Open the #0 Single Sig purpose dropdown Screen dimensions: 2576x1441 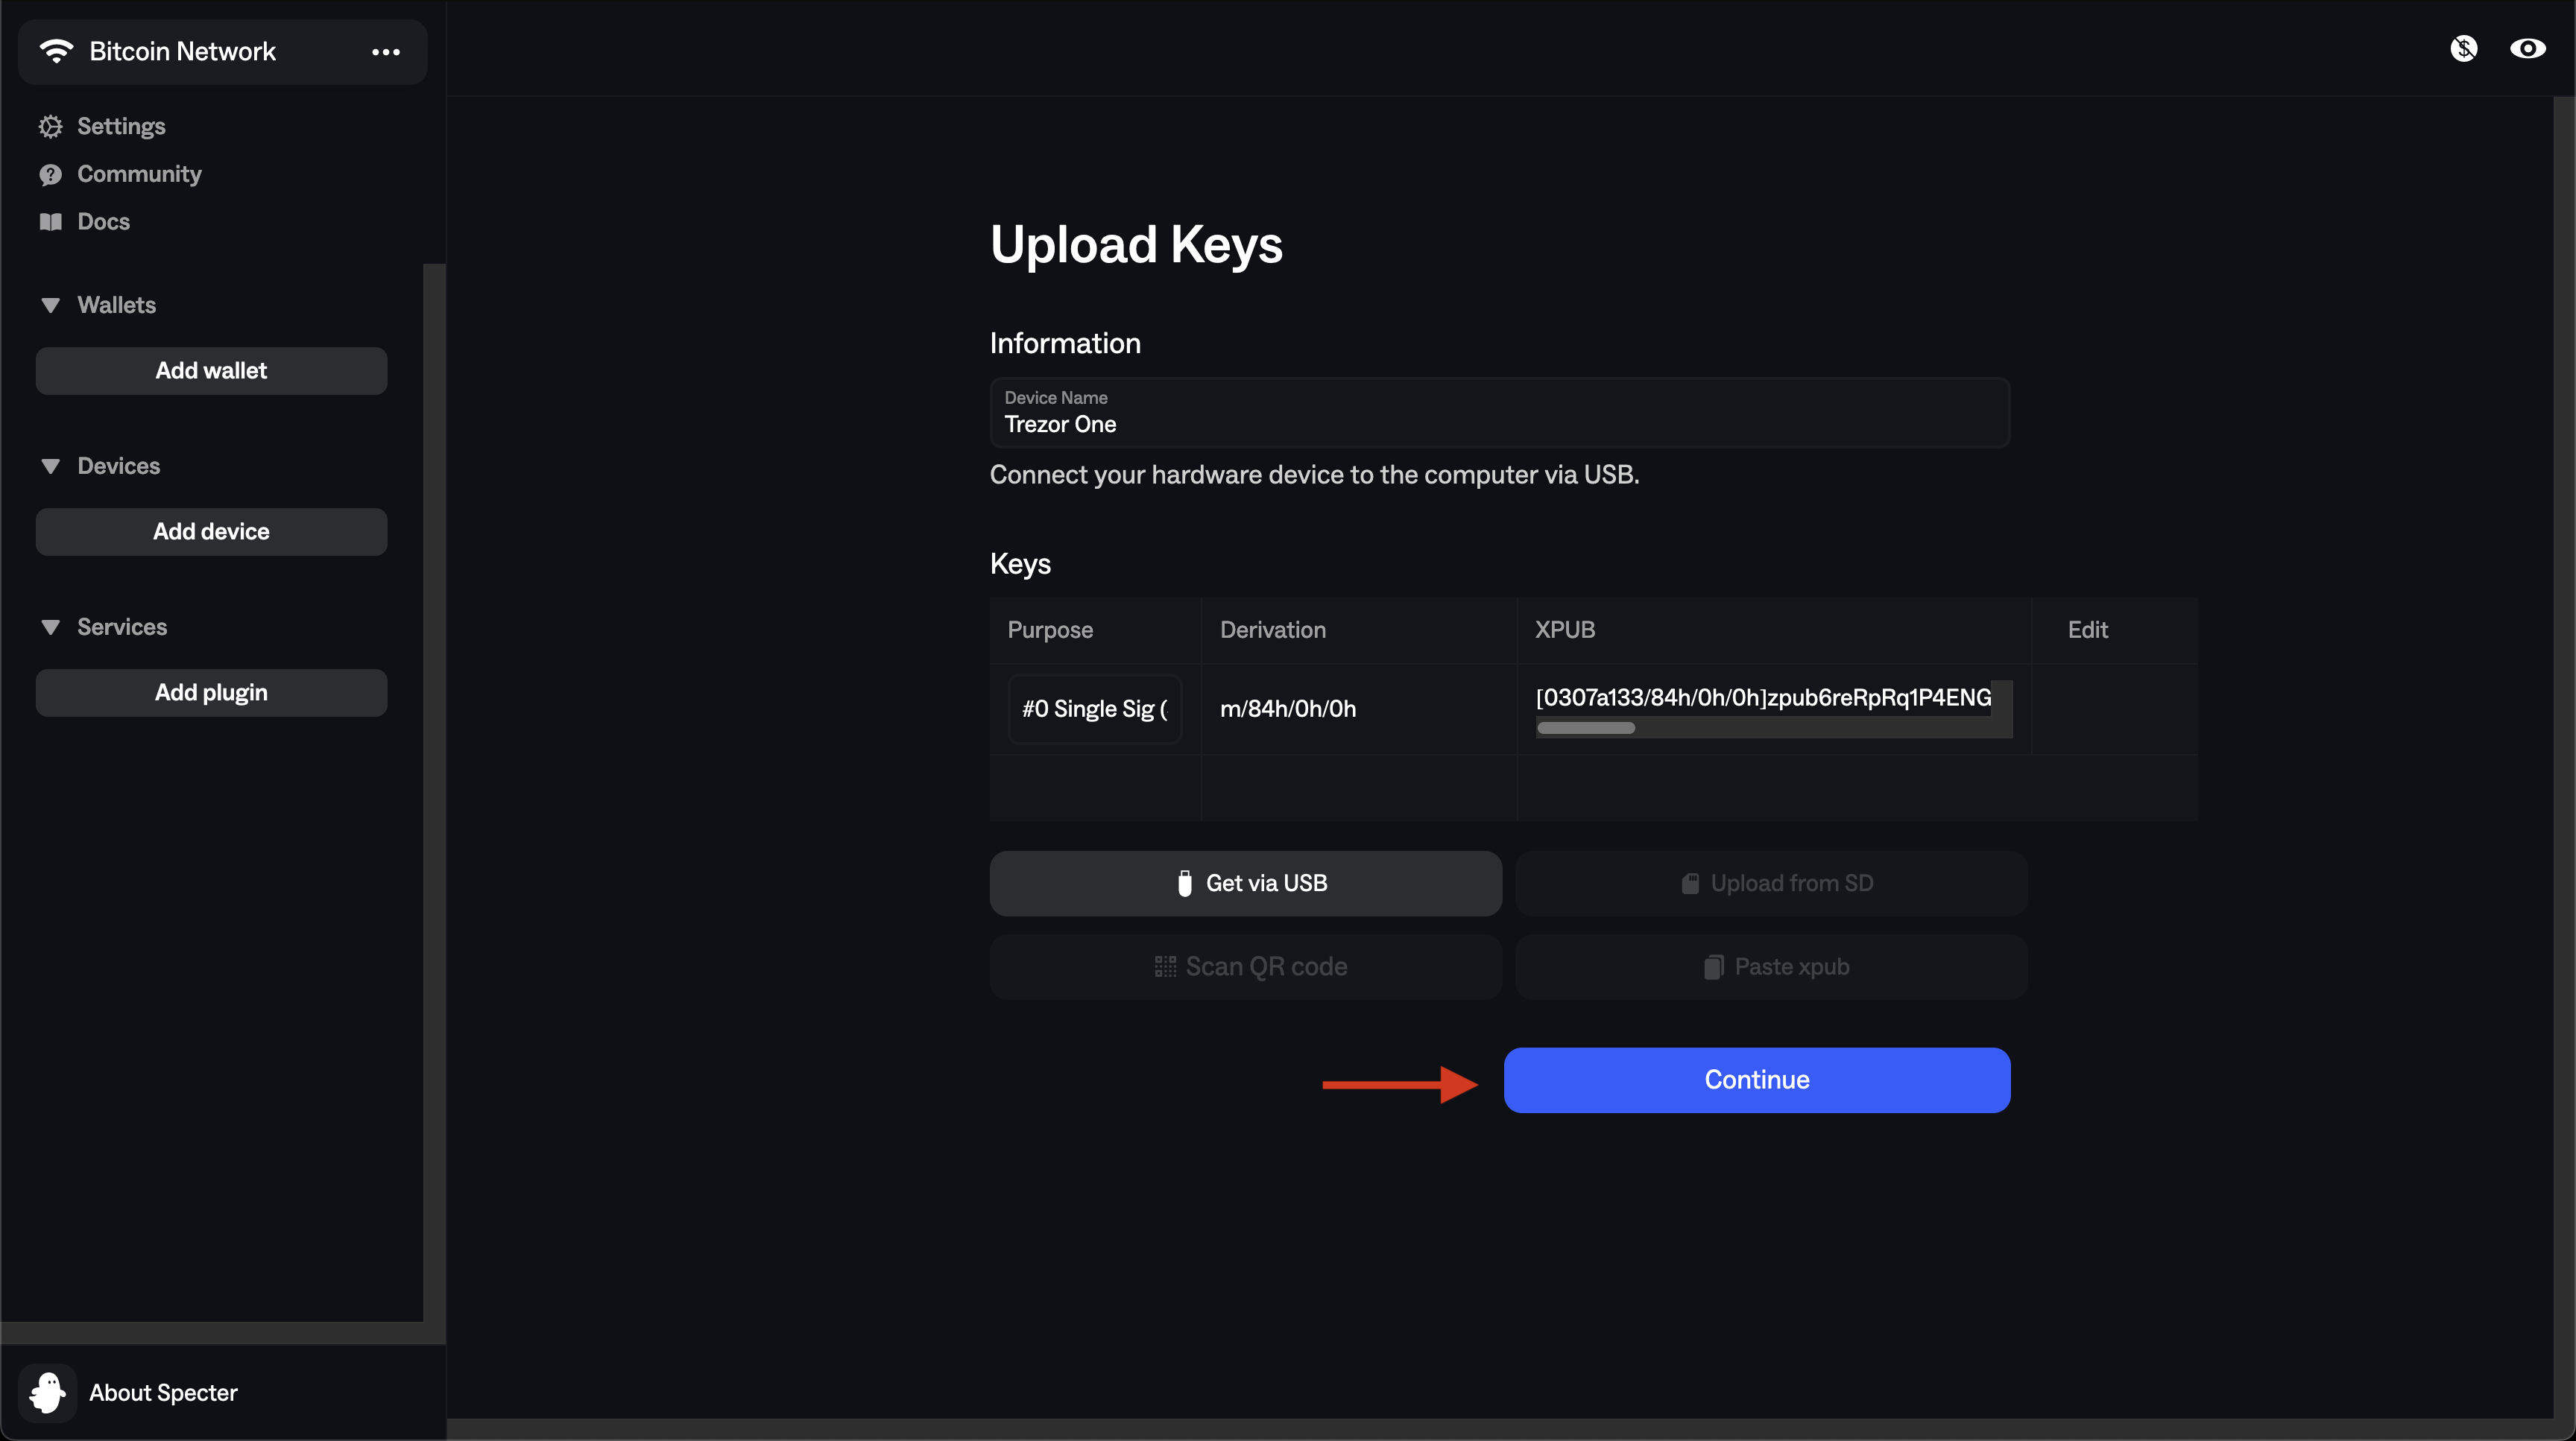coord(1094,709)
